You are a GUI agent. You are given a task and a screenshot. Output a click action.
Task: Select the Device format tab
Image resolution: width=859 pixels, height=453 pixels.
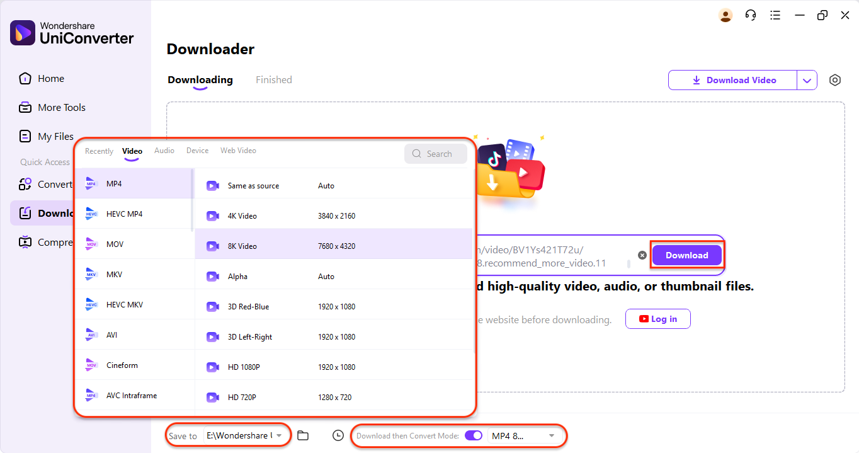[x=197, y=151]
